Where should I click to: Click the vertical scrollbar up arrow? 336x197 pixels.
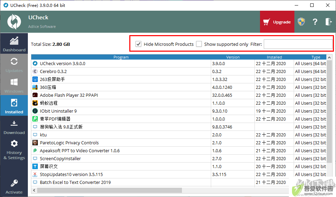point(329,57)
